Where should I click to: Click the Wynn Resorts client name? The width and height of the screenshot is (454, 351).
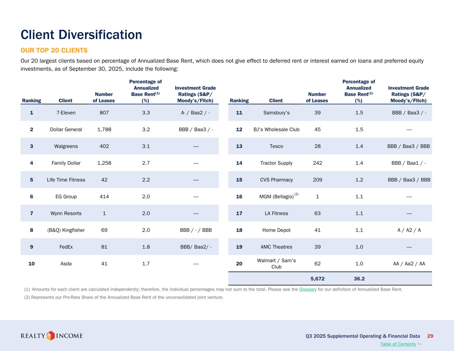[66, 214]
